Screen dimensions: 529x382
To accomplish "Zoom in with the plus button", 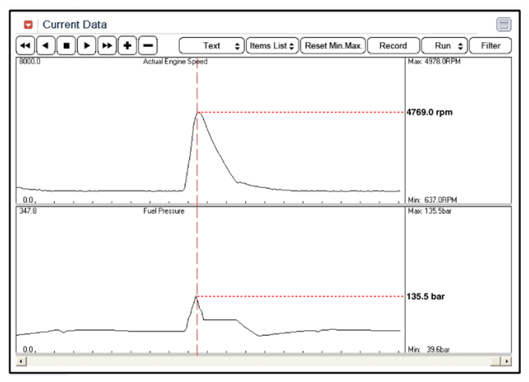I will (x=127, y=46).
